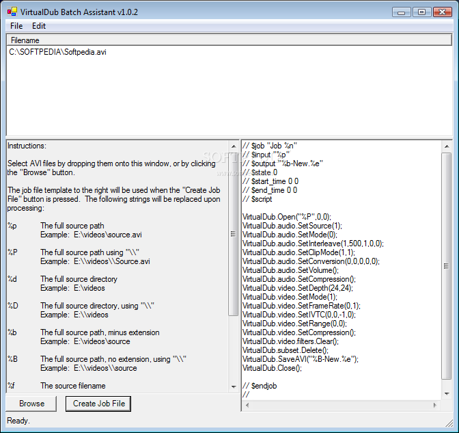The image size is (459, 433).
Task: Click the 'Ready.' status bar text
Action: pyautogui.click(x=18, y=421)
